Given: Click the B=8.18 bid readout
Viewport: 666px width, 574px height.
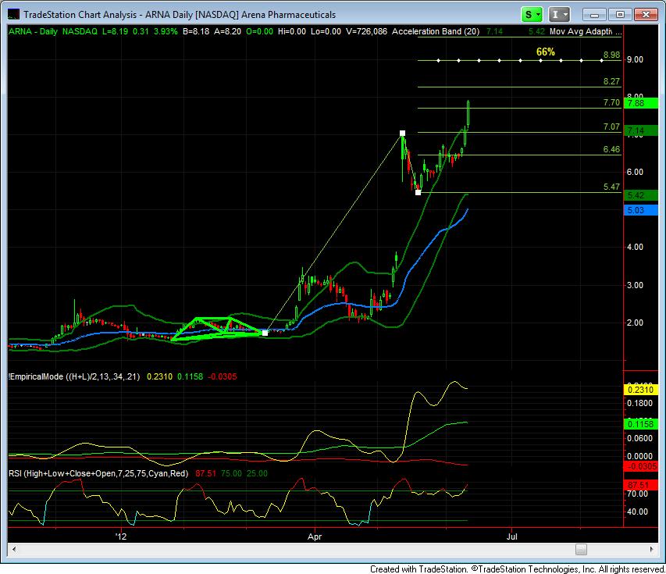Looking at the screenshot, I should 196,31.
